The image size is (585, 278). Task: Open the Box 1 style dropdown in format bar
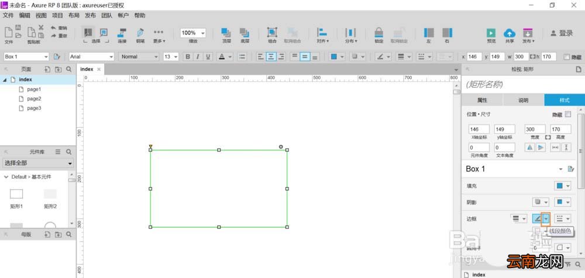46,57
